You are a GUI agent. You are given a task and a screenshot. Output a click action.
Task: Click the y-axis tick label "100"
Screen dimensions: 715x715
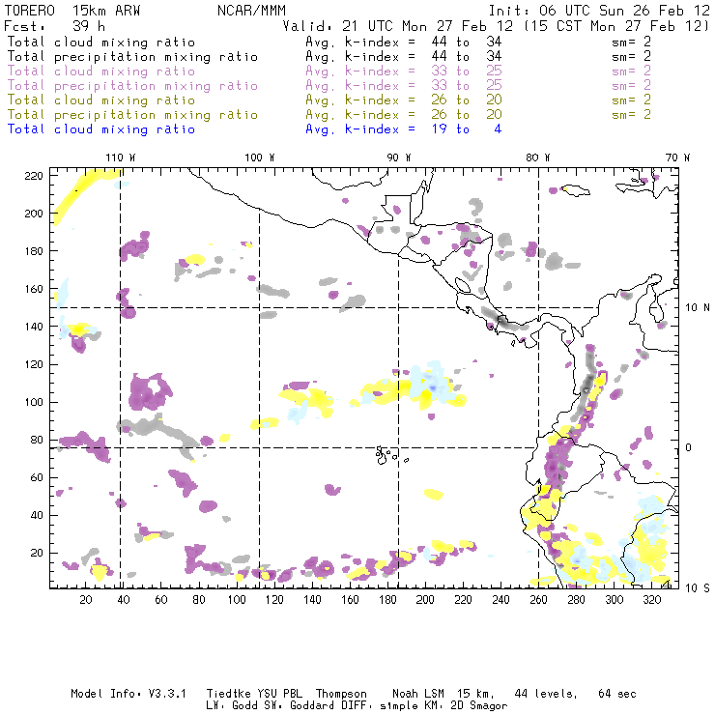[x=34, y=402]
